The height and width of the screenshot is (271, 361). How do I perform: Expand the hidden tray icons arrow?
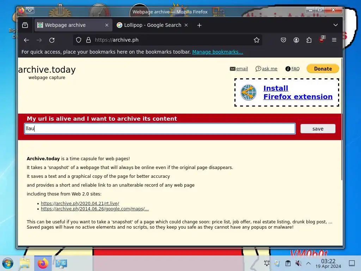pyautogui.click(x=308, y=263)
